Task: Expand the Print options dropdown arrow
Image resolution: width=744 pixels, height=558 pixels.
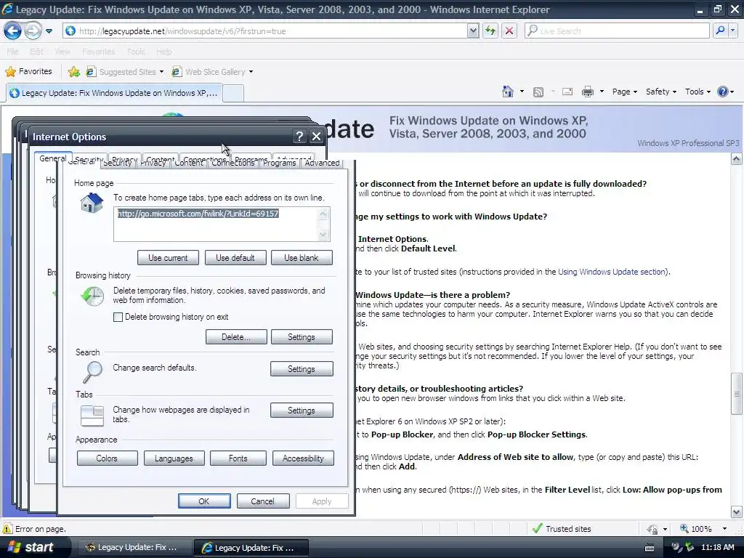Action: [x=602, y=92]
